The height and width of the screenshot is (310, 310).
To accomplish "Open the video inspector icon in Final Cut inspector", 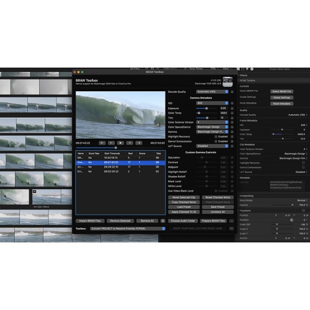I will click(x=238, y=69).
